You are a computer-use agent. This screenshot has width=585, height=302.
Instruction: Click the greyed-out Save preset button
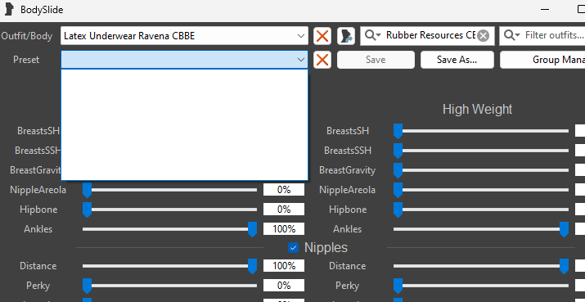[x=376, y=60]
